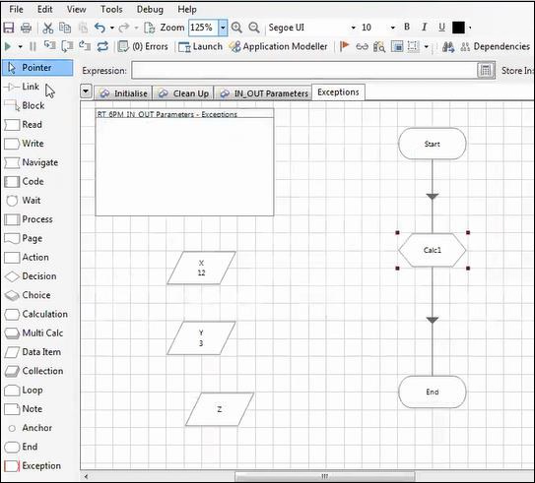The width and height of the screenshot is (535, 483).
Task: Save the object with the floppy disk icon
Action: pos(9,28)
